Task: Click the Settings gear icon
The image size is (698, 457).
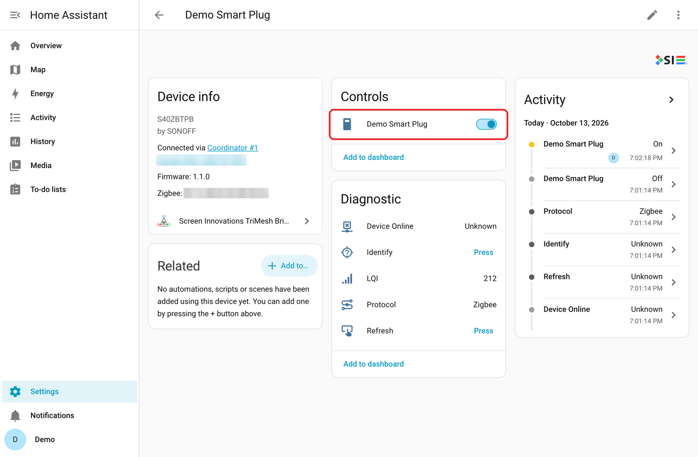Action: pos(15,392)
